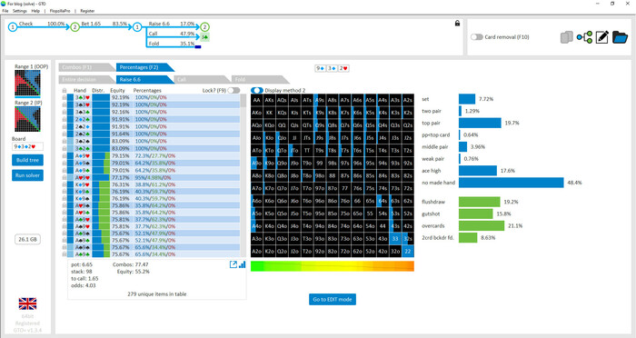Click Go to EDIT mode button

(333, 300)
